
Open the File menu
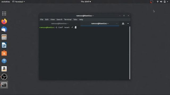(x=42, y=20)
